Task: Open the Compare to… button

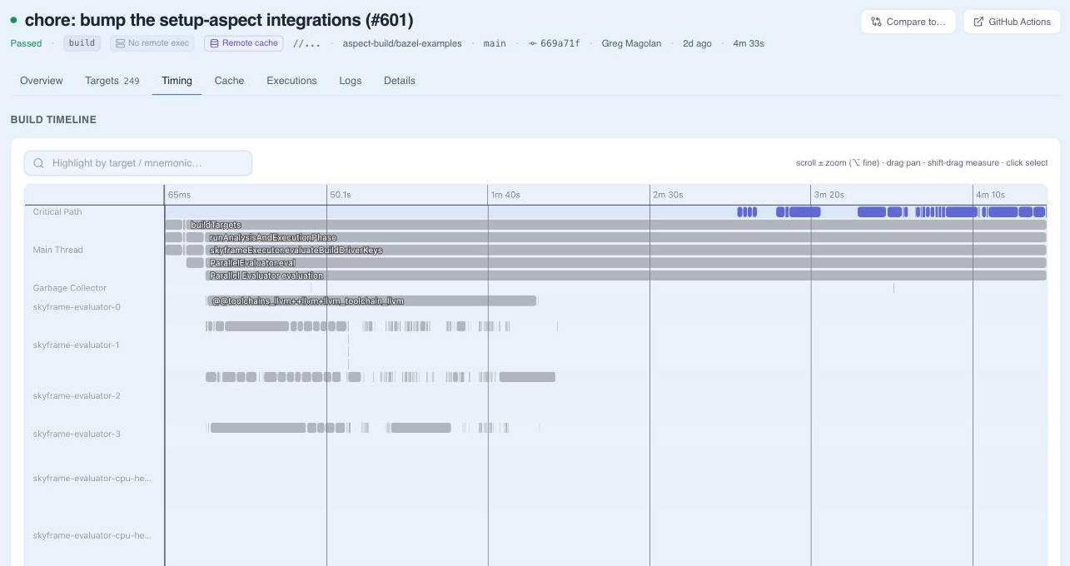Action: point(908,22)
